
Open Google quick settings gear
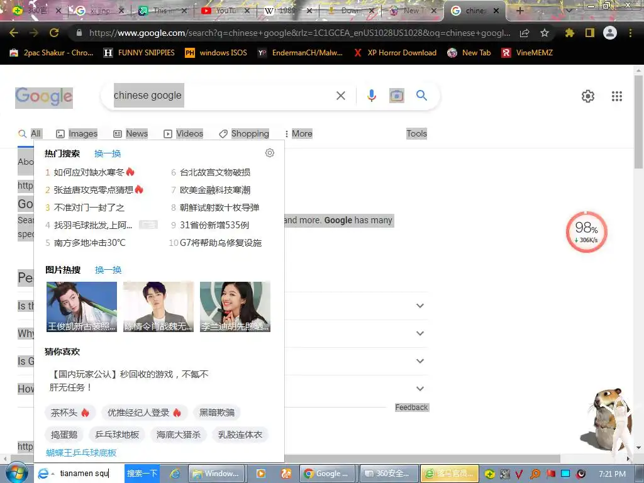(588, 96)
